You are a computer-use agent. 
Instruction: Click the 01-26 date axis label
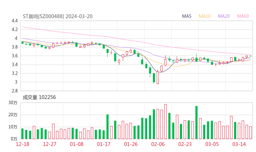pyautogui.click(x=131, y=144)
